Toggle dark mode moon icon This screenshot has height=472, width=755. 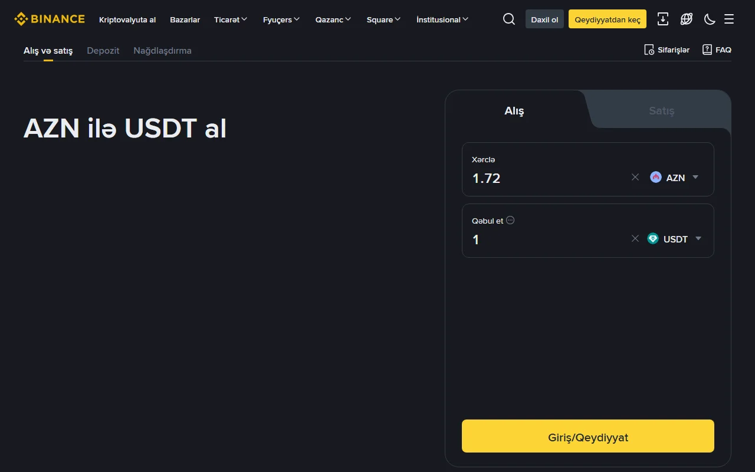click(710, 19)
